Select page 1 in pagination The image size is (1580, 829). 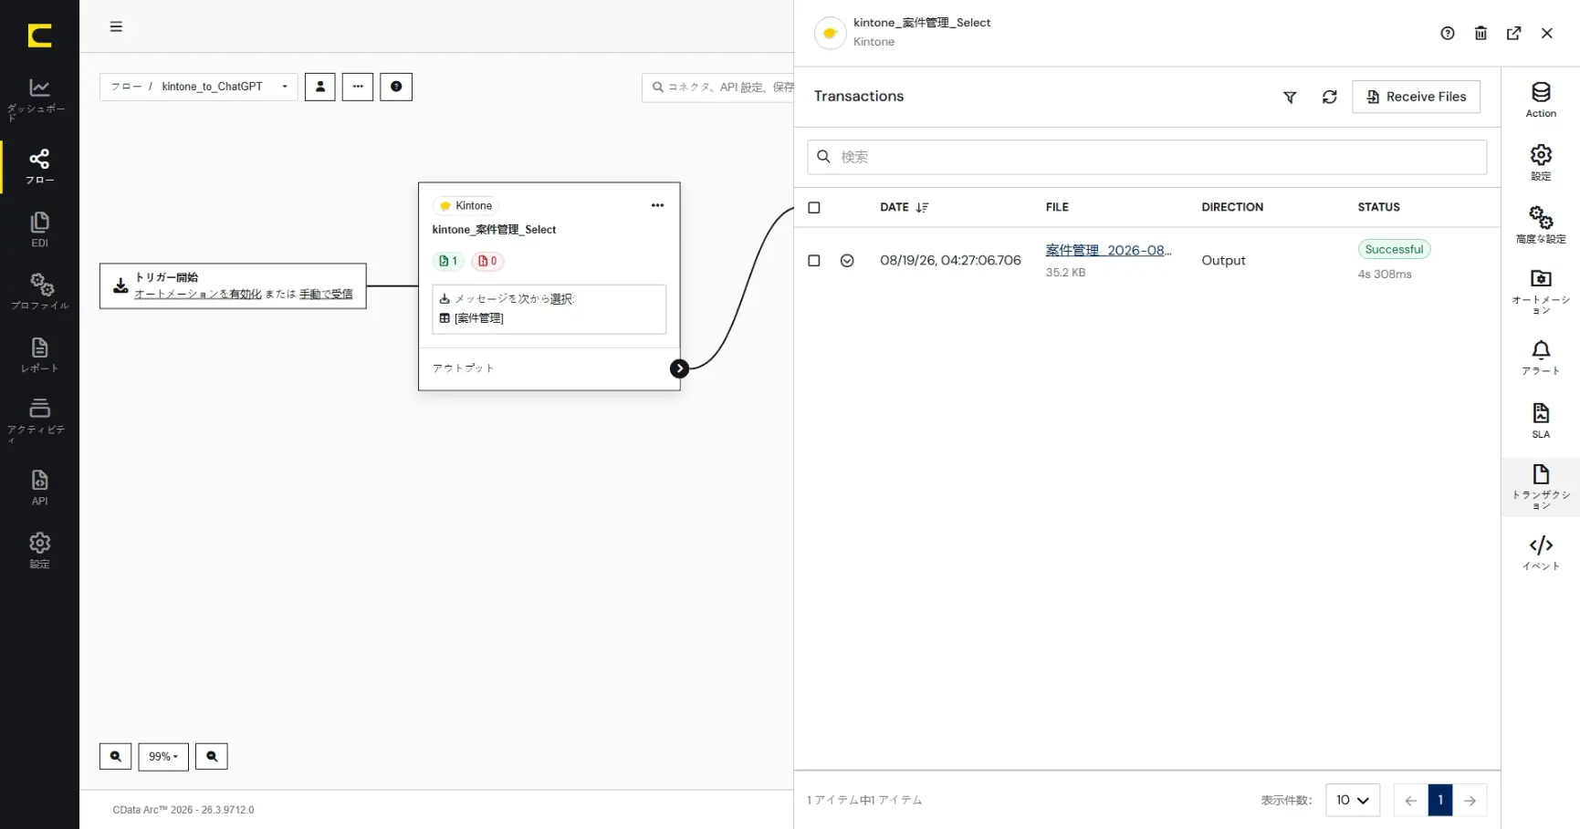pos(1440,801)
